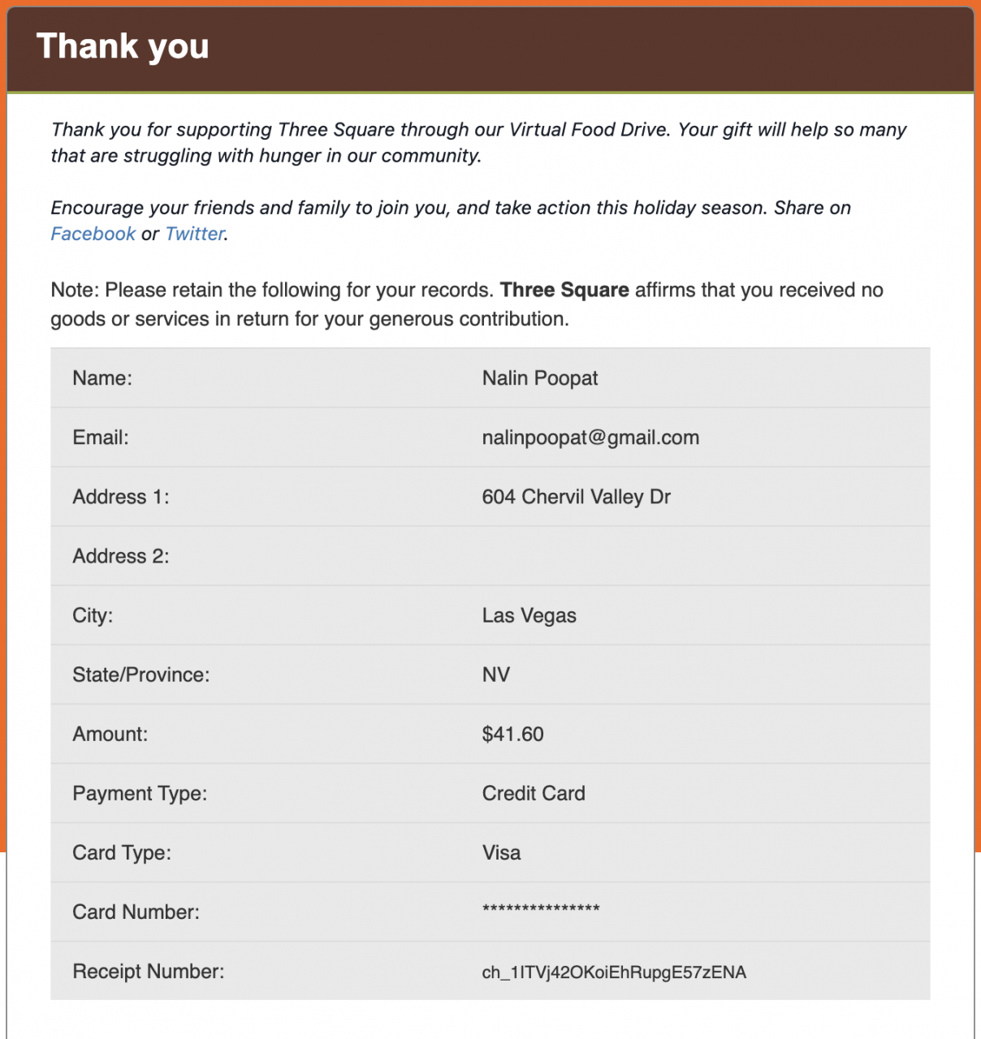The width and height of the screenshot is (981, 1039).
Task: Click the donor name 'Nalin Poopat'
Action: 540,378
